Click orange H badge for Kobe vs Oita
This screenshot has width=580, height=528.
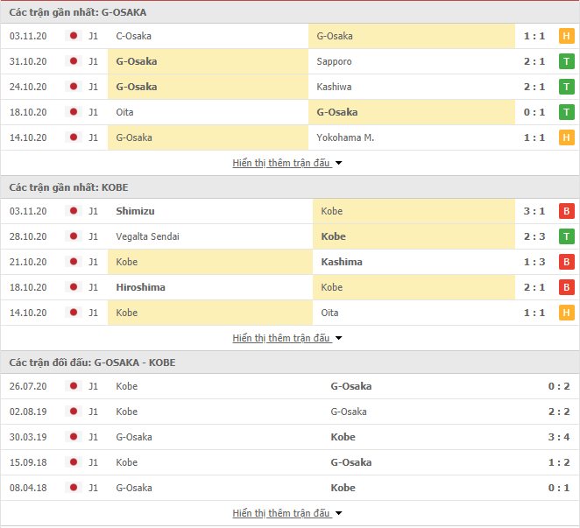click(566, 313)
